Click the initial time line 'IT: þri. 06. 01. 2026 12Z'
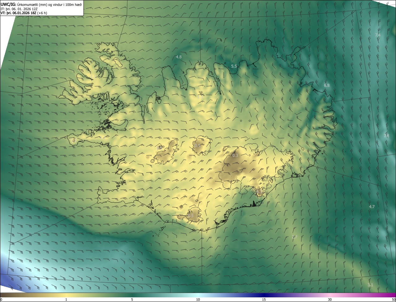Screen dimensions: 396x302 click(19, 9)
